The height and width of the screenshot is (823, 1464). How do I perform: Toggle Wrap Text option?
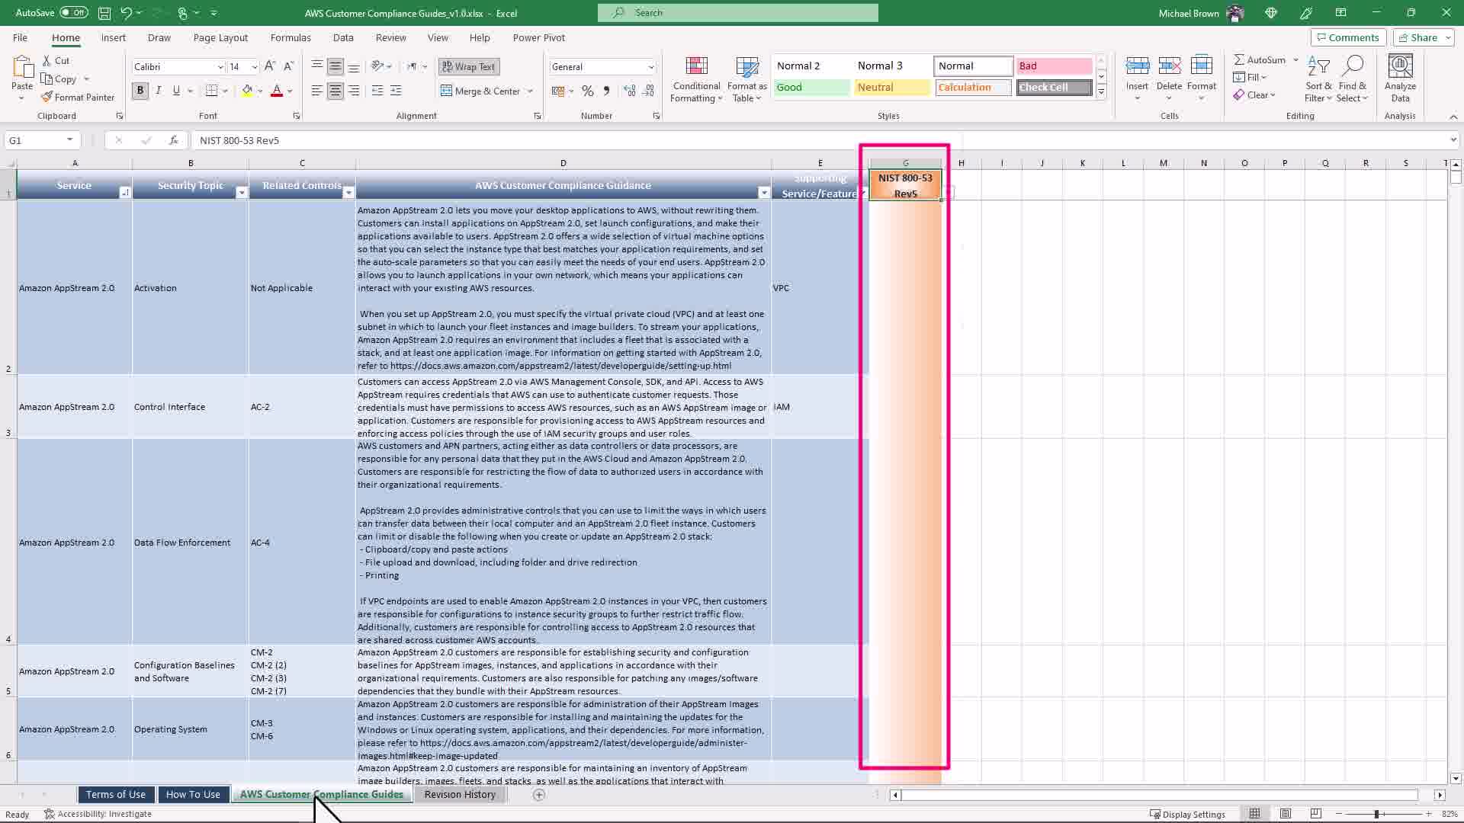click(468, 67)
